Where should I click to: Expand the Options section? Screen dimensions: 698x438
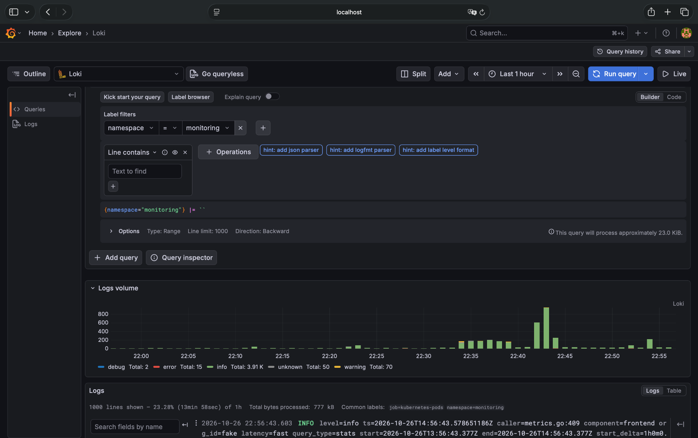click(x=125, y=231)
